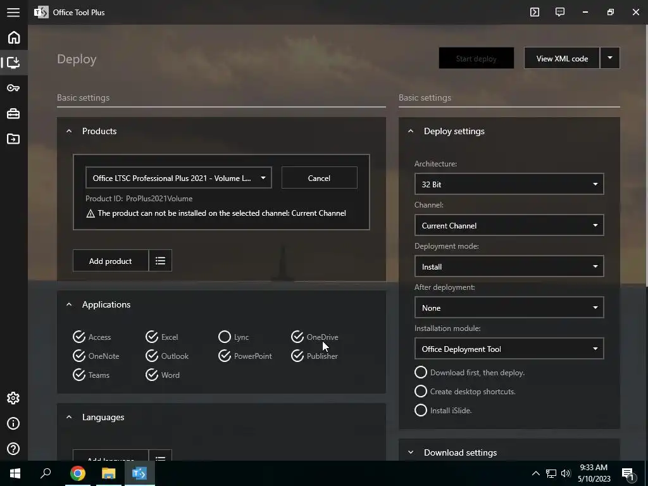Click the vertical scrollbar on right edge
The width and height of the screenshot is (648, 486).
646,155
